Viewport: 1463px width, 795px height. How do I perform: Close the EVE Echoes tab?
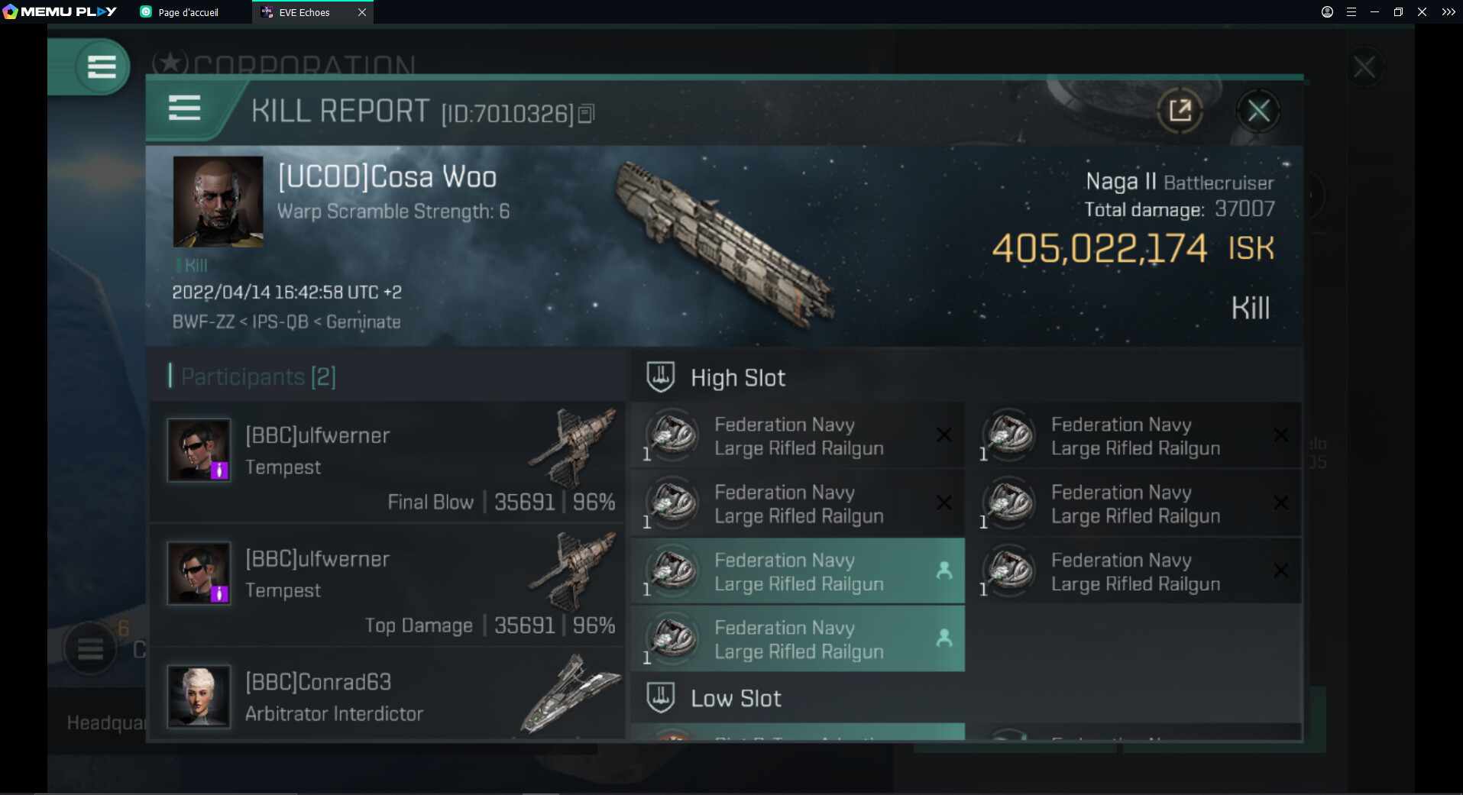362,12
